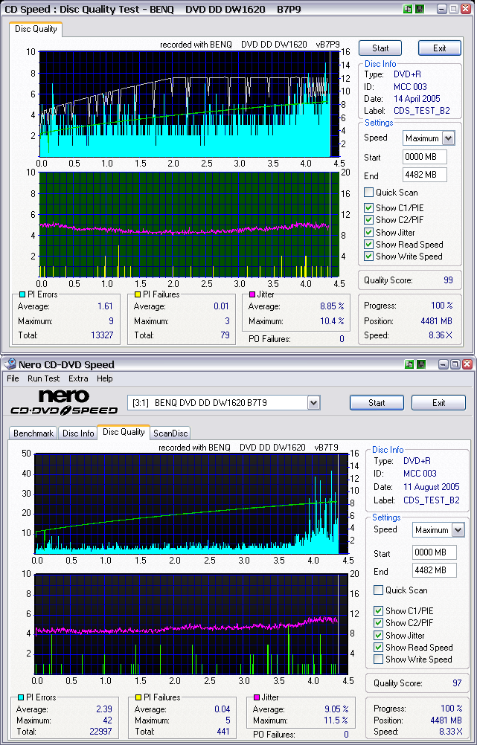
Task: Click the Nero app icon in the lower title bar
Action: pos(9,364)
